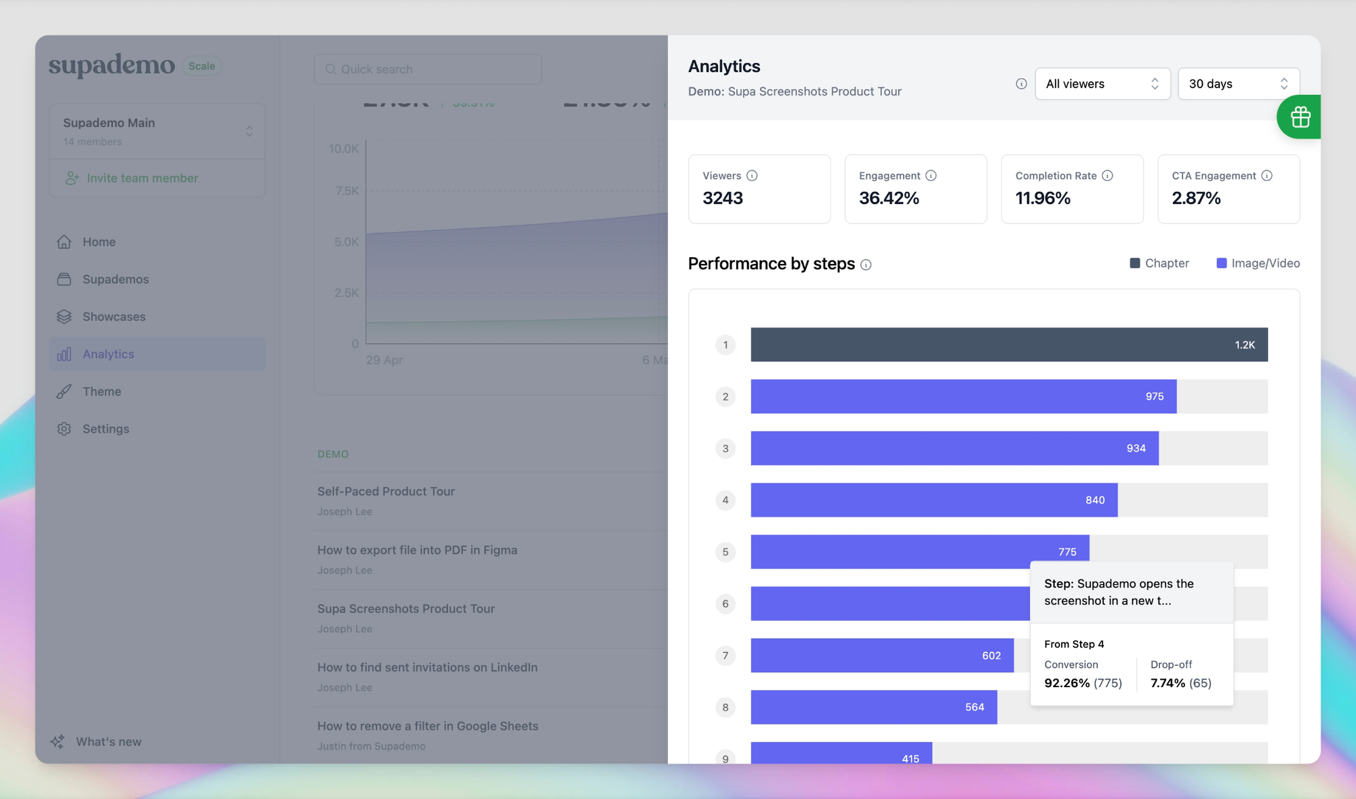The height and width of the screenshot is (799, 1356).
Task: Open the Theme page
Action: click(x=157, y=391)
